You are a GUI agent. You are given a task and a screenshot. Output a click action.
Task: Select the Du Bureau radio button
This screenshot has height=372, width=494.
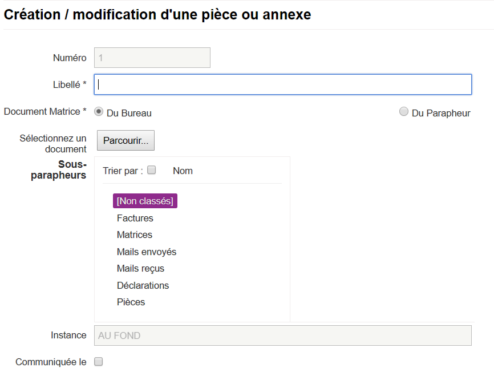tap(99, 112)
